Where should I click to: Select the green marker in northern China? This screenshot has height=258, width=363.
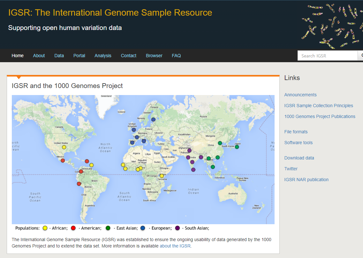tap(220, 143)
